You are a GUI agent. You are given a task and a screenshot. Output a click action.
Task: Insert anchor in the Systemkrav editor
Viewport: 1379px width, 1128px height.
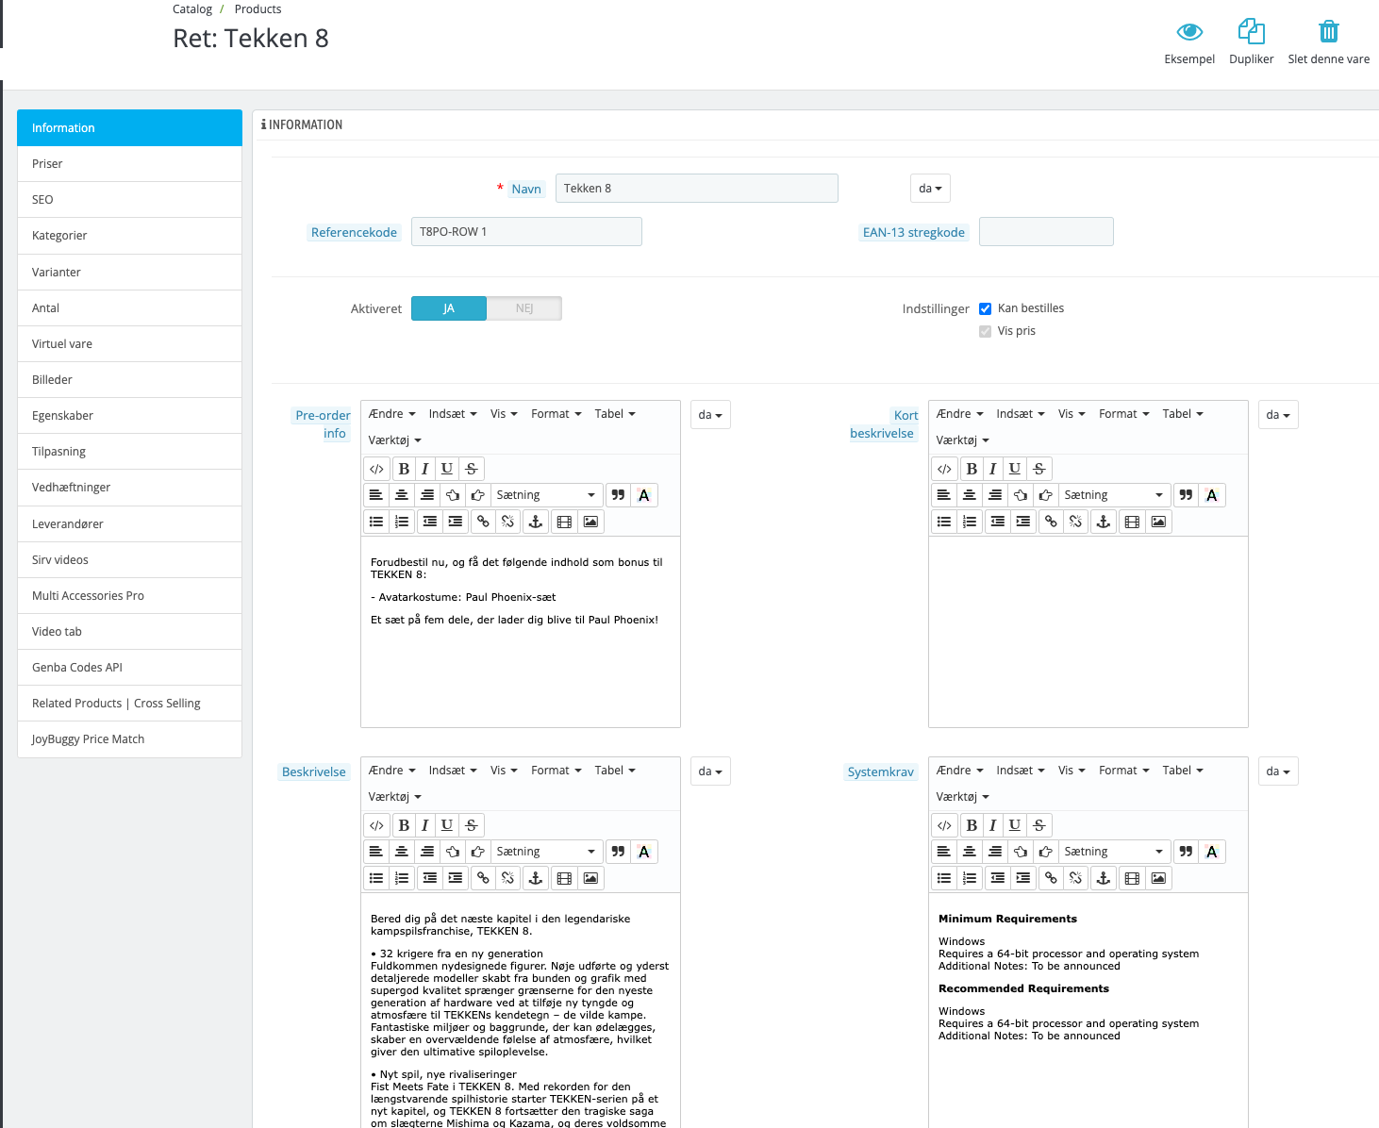point(1103,878)
